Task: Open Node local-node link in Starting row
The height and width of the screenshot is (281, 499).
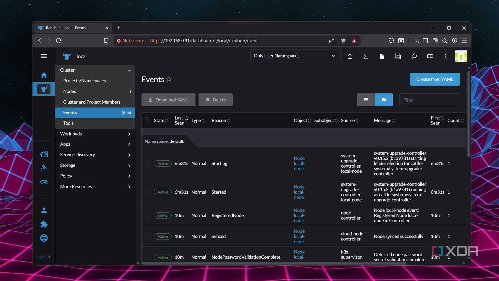Action: click(x=299, y=163)
